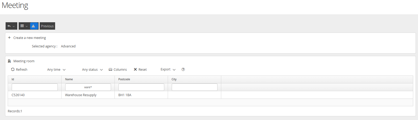Open the Columns chooser
Screen dimensions: 418x120
click(x=118, y=69)
